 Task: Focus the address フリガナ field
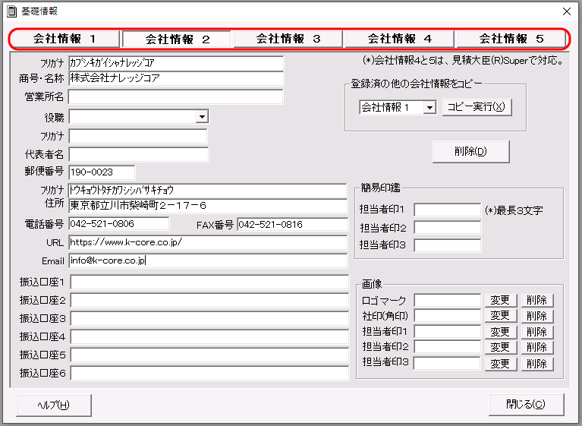click(x=208, y=191)
